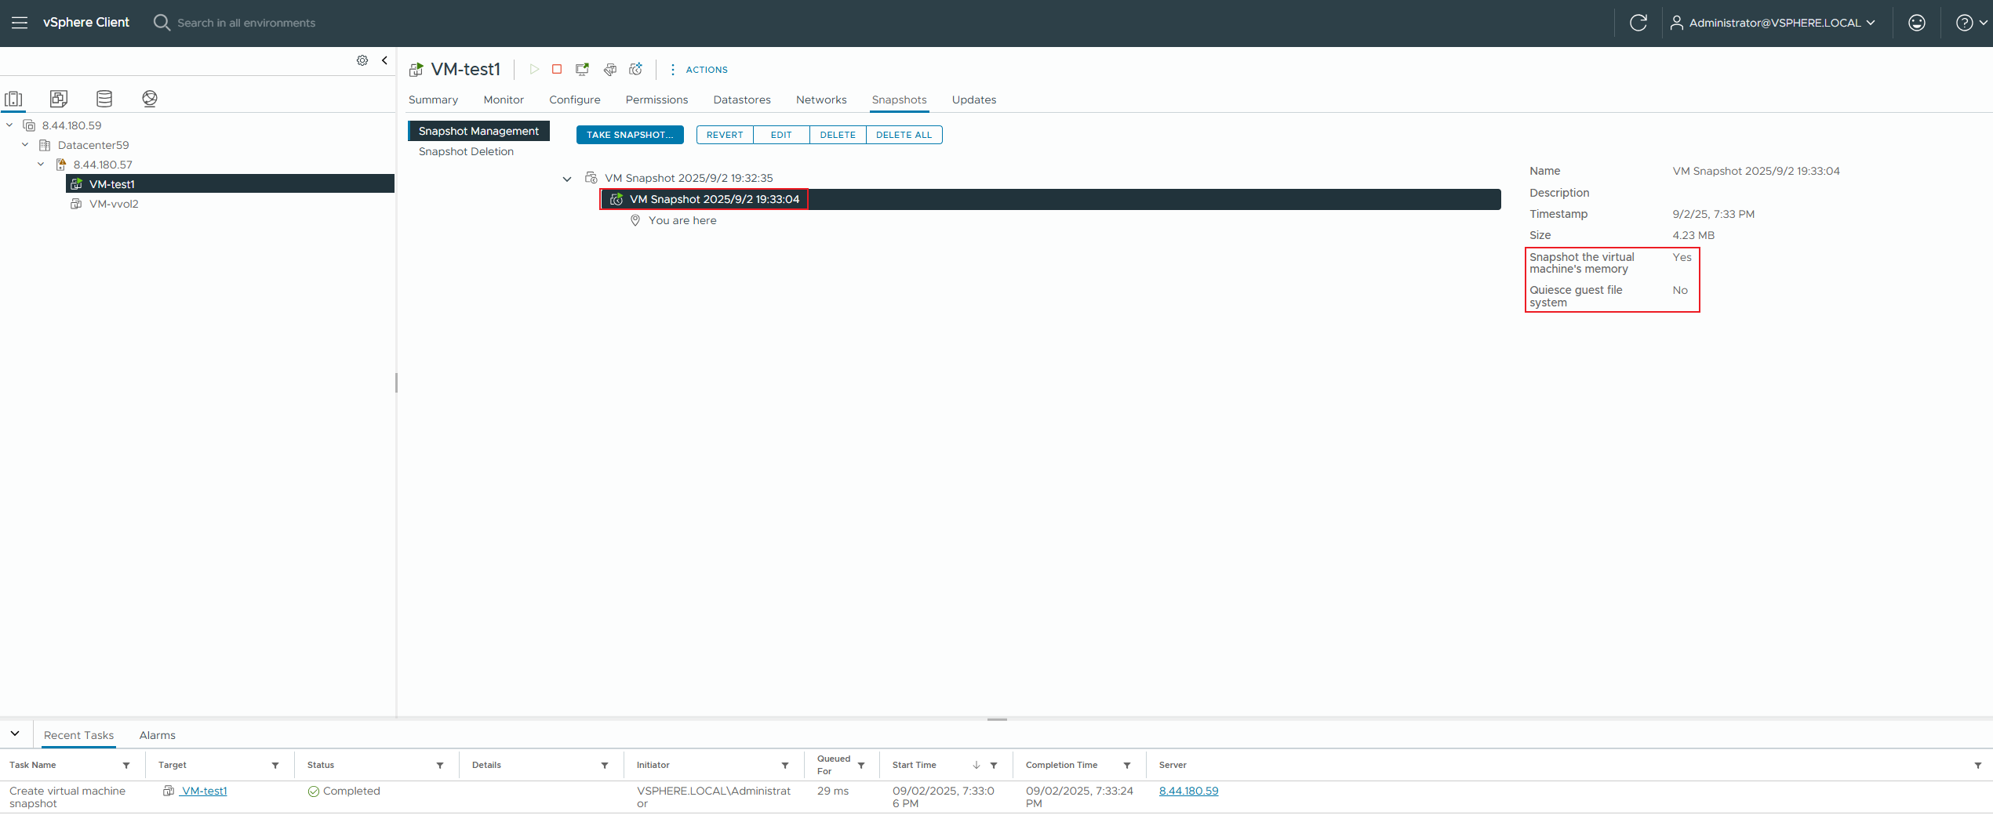Filter the Server column
The height and width of the screenshot is (815, 1993).
[1978, 766]
